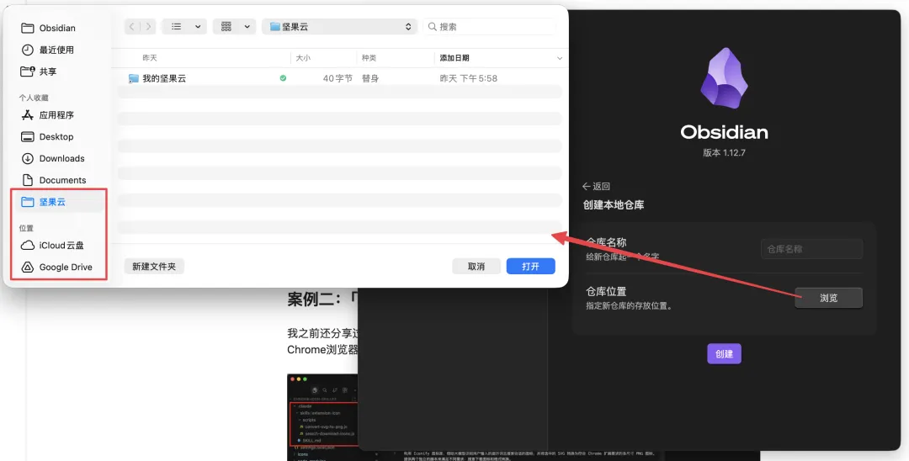Click the purple 创建 button

(x=724, y=353)
